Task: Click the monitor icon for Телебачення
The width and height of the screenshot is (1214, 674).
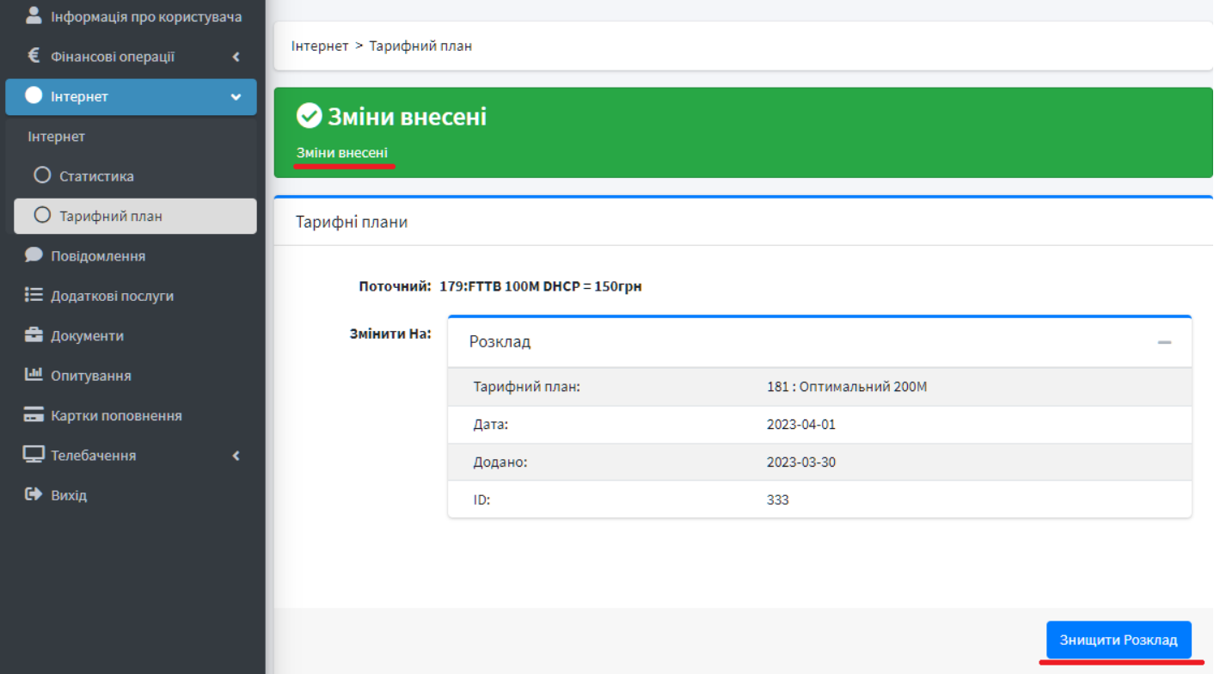Action: click(34, 455)
